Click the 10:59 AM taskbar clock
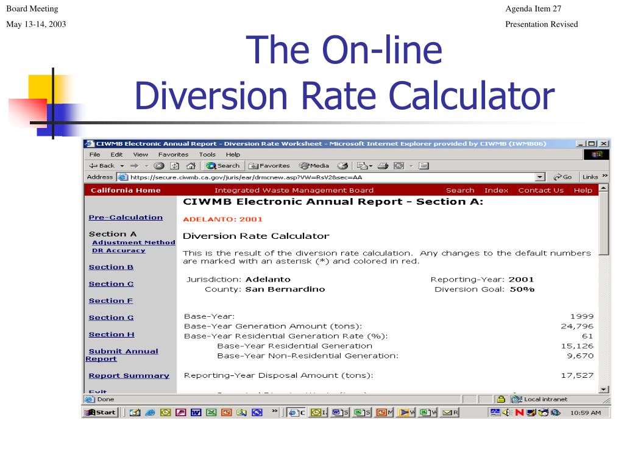Viewport: 624px width, 468px height. 586,413
